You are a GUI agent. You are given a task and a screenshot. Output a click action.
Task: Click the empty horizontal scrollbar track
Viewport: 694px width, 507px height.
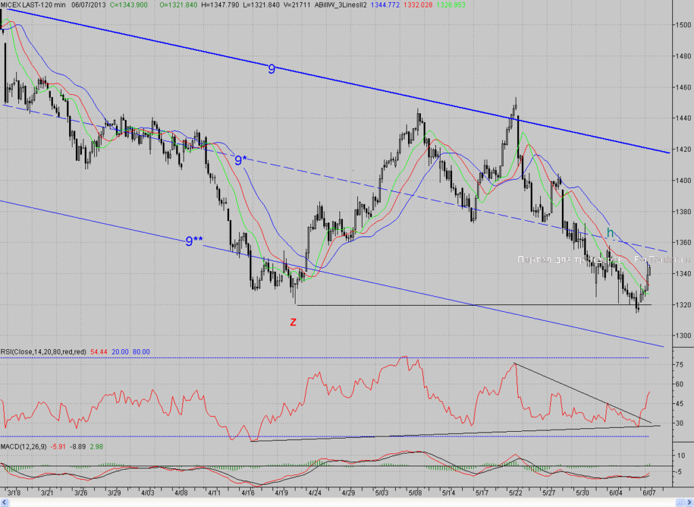342,502
